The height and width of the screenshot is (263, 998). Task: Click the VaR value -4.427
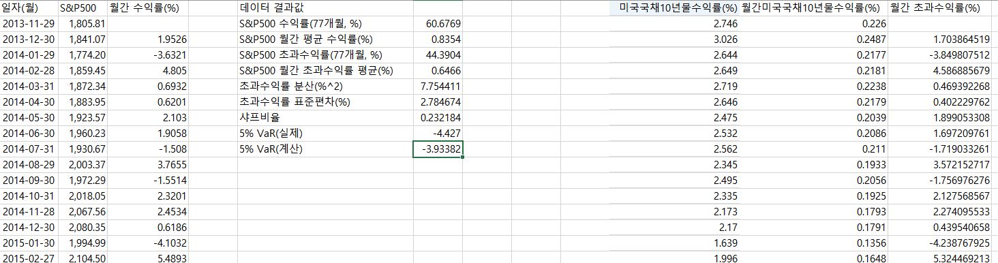pos(438,133)
